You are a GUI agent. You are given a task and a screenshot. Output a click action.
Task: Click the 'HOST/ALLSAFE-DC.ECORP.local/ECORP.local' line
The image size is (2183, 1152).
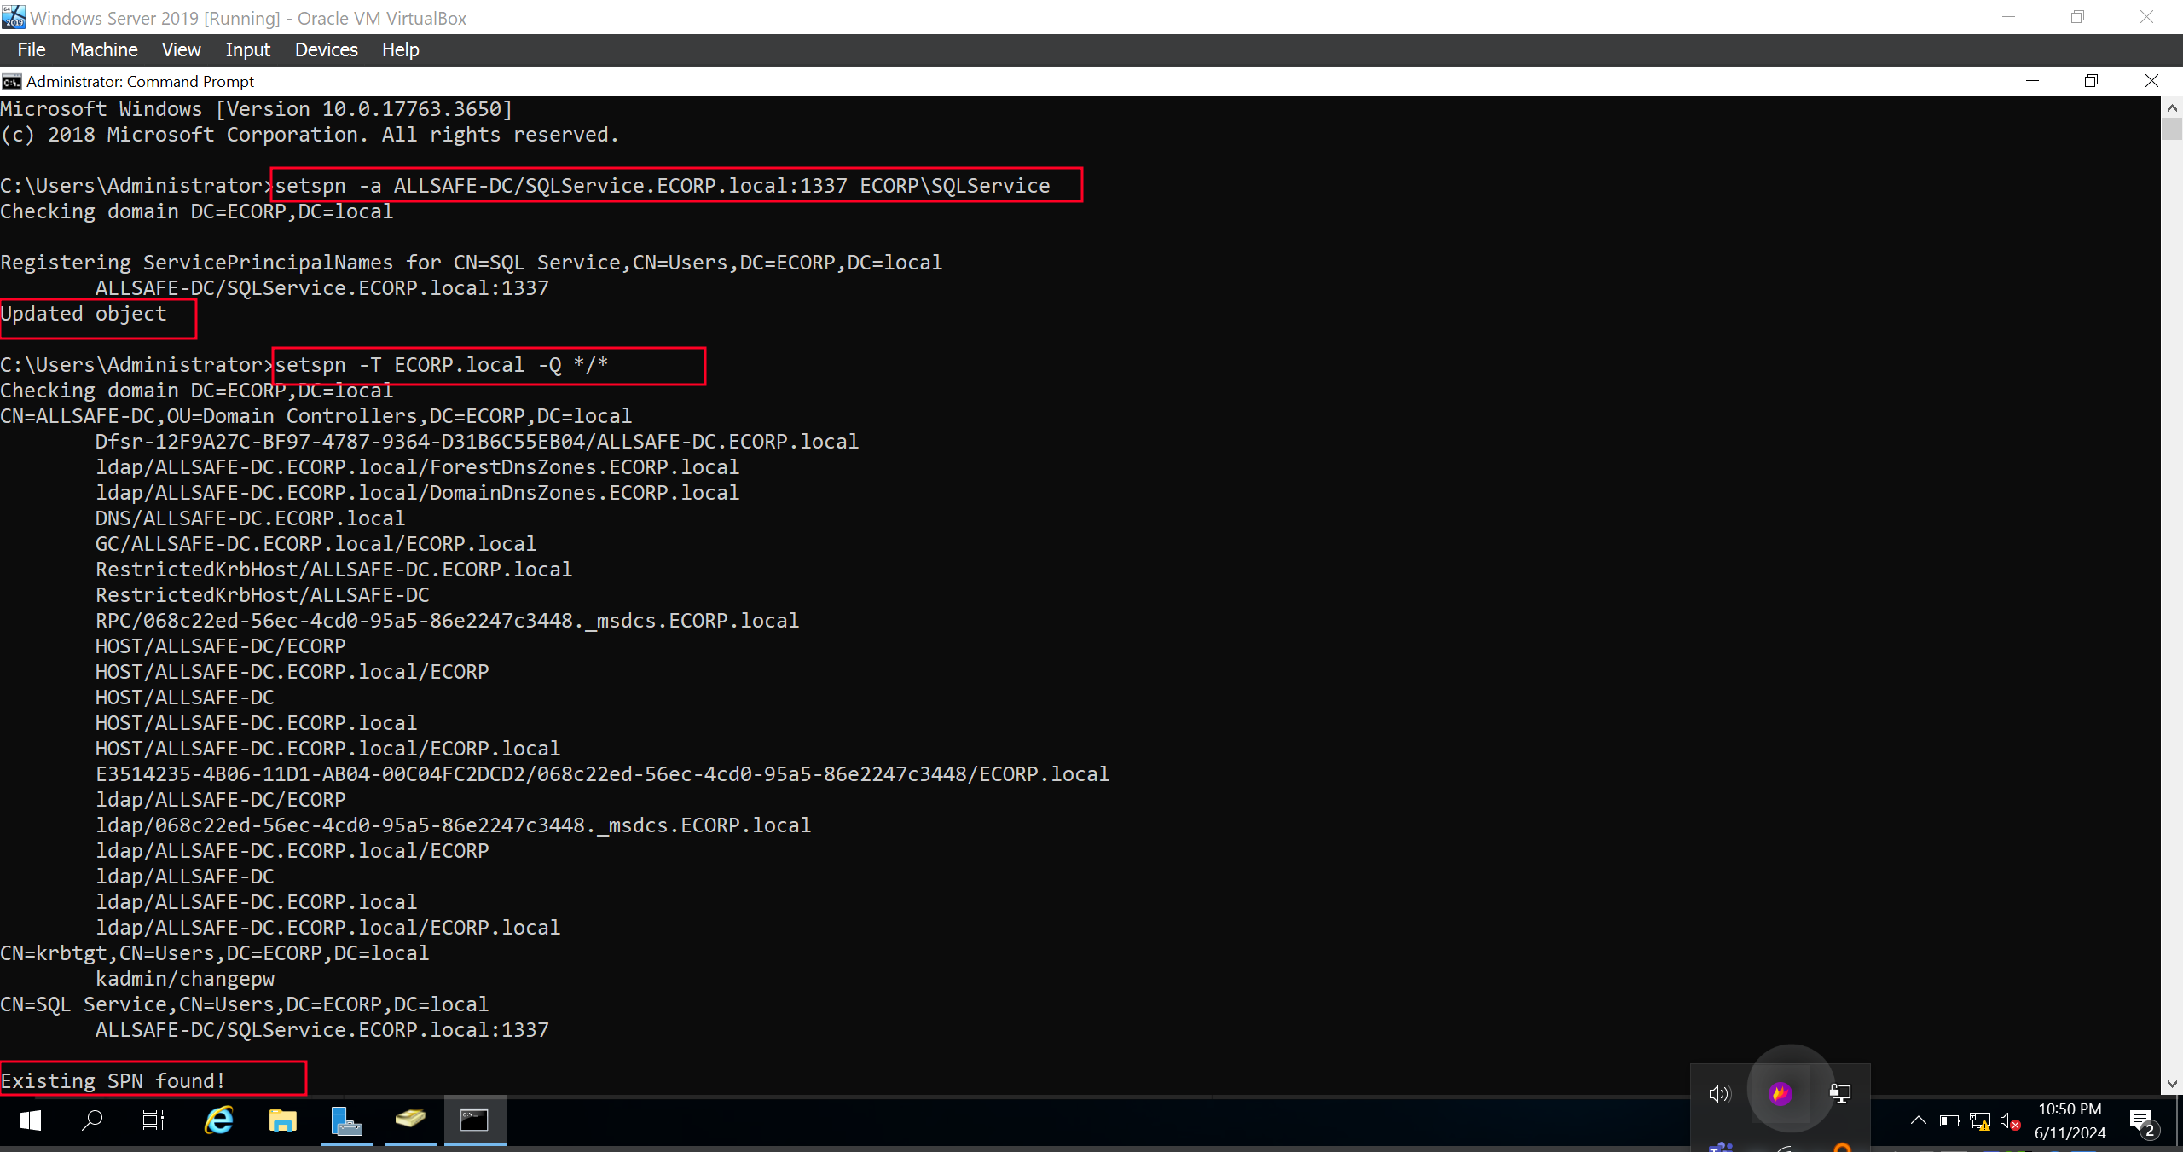click(327, 749)
